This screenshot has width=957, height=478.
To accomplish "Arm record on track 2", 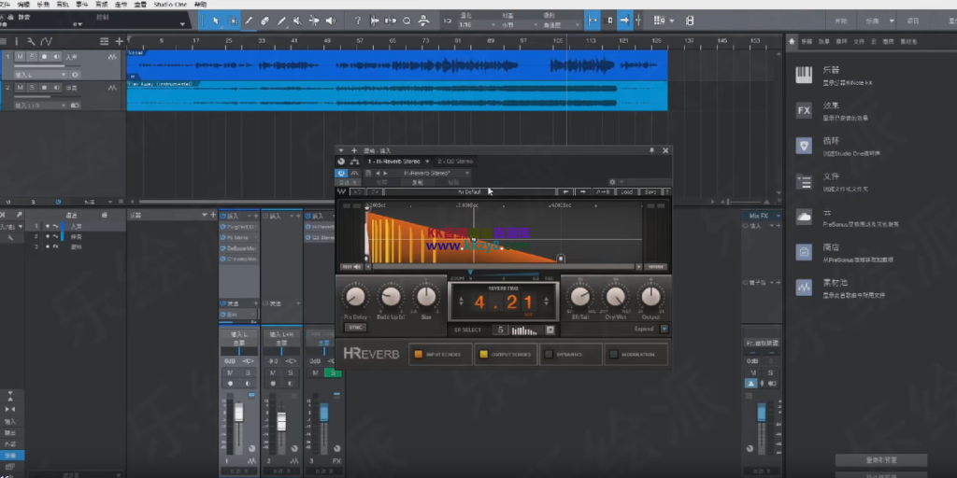I will (x=44, y=88).
